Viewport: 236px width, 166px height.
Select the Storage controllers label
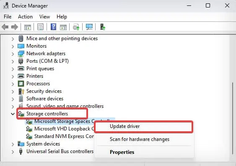point(47,114)
